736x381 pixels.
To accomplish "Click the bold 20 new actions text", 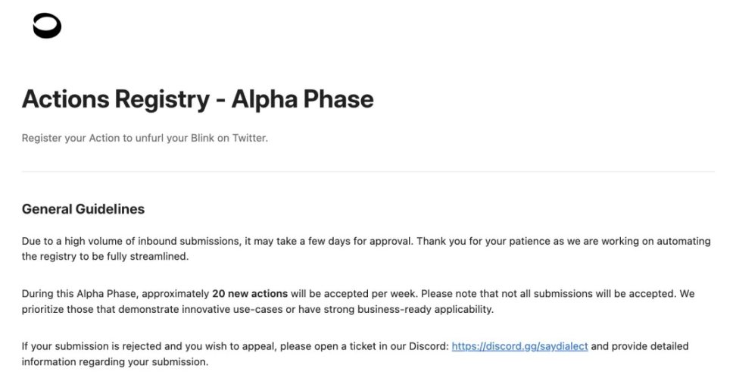I will click(x=250, y=294).
